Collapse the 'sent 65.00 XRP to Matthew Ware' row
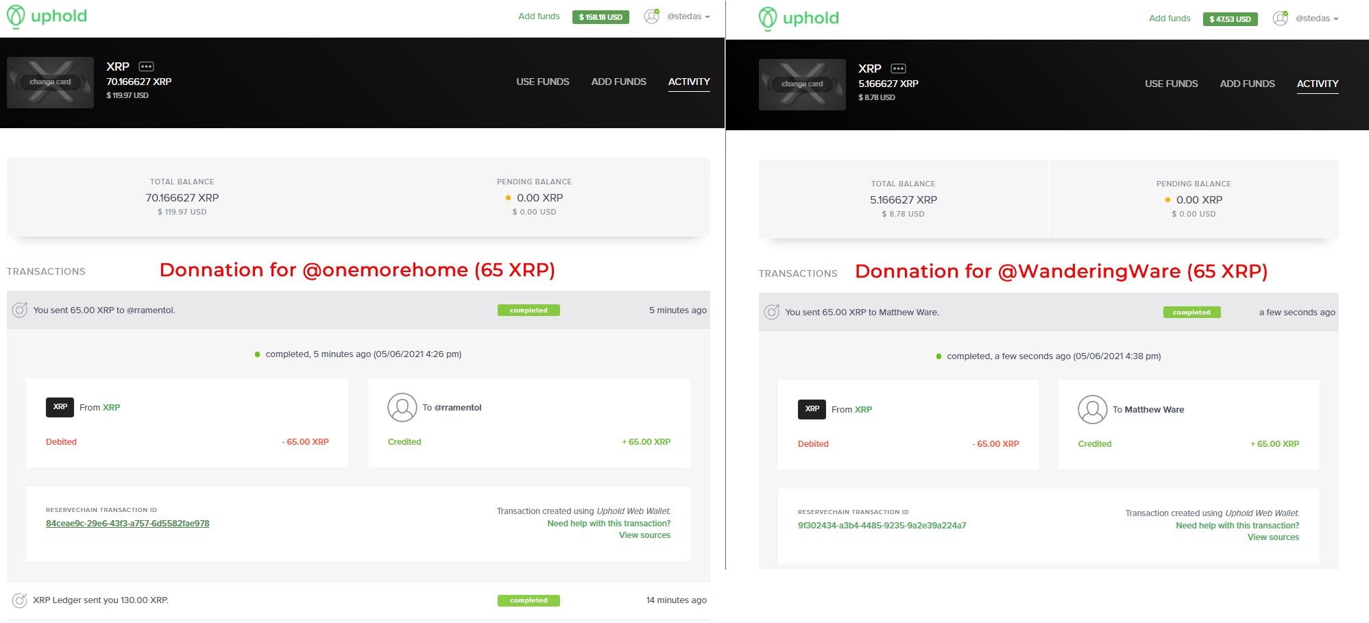 1028,312
